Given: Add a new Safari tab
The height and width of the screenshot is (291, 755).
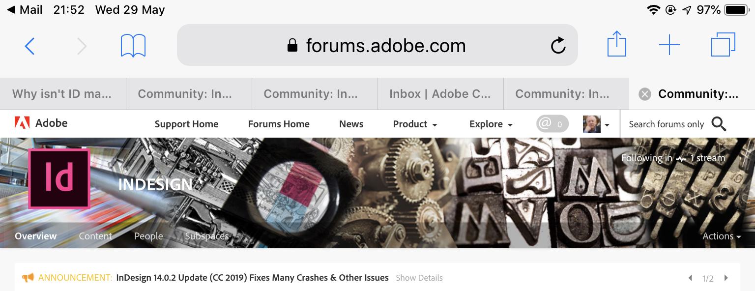Looking at the screenshot, I should (669, 46).
